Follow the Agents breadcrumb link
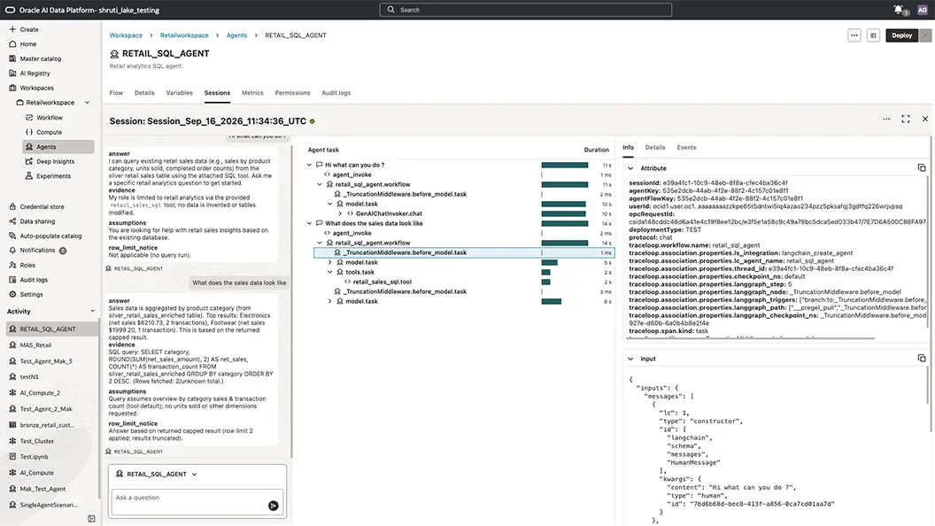The image size is (935, 526). 236,35
